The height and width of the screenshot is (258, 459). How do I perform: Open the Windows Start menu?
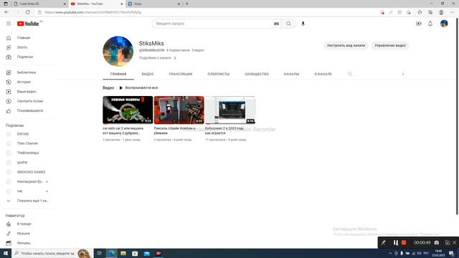click(6, 253)
